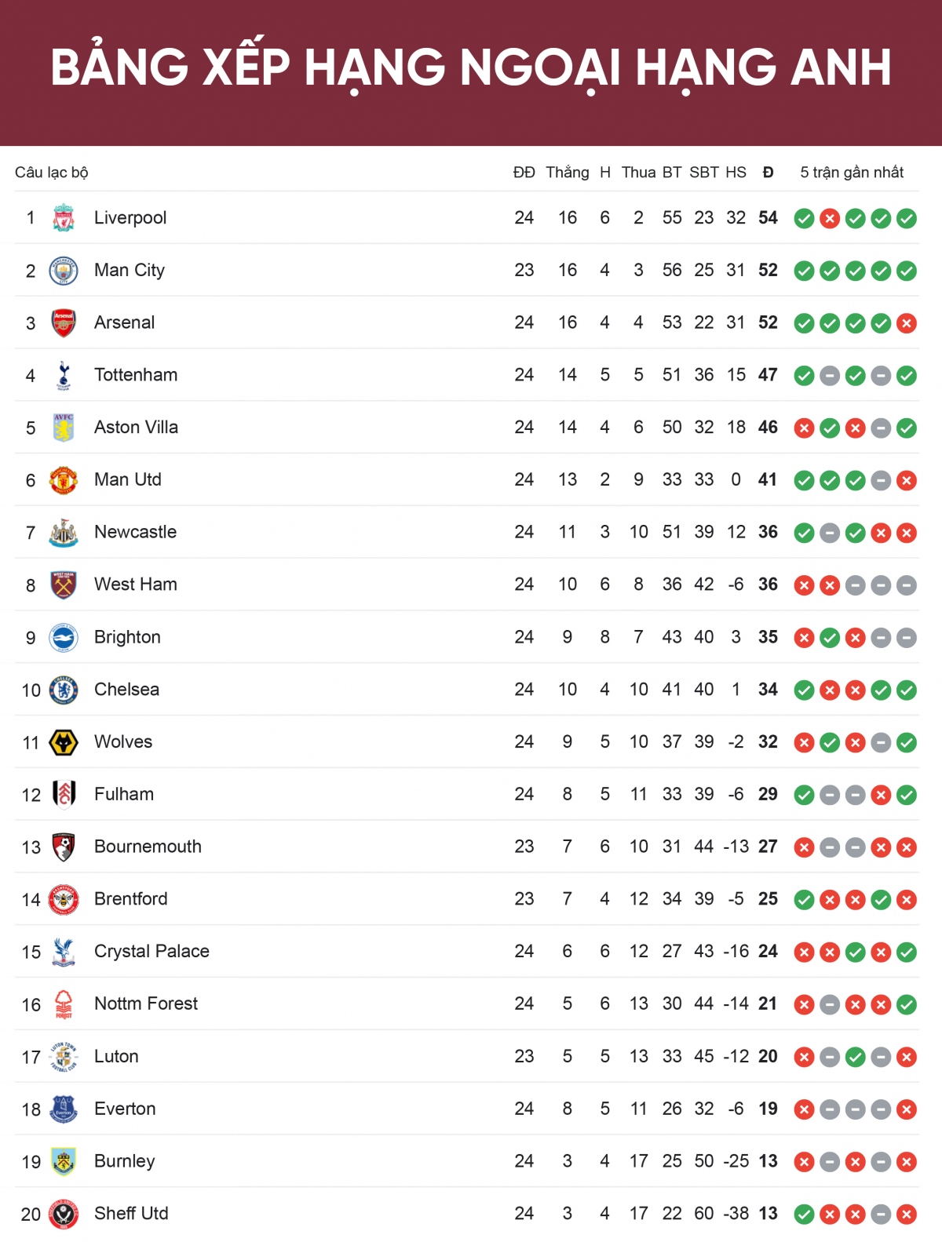Image resolution: width=942 pixels, height=1242 pixels.
Task: Click the Everton club crest
Action: [64, 1109]
